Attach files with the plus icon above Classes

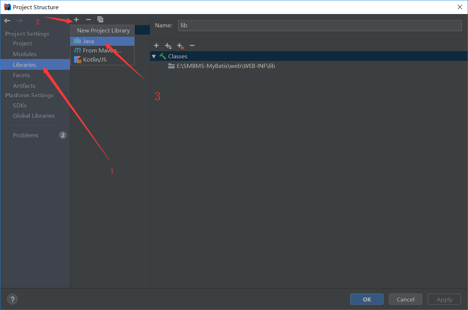[156, 45]
